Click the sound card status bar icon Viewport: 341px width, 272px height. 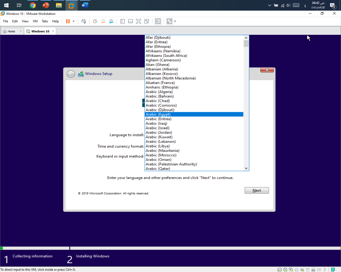click(302, 270)
